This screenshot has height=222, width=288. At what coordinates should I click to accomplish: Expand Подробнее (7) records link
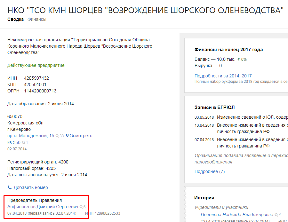point(210,171)
